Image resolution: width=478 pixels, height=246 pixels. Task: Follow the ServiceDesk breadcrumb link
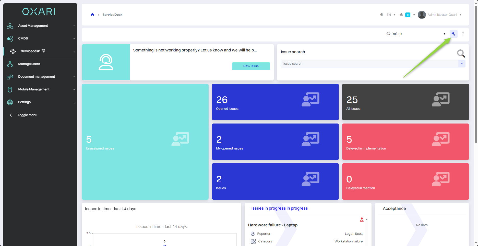(x=112, y=15)
